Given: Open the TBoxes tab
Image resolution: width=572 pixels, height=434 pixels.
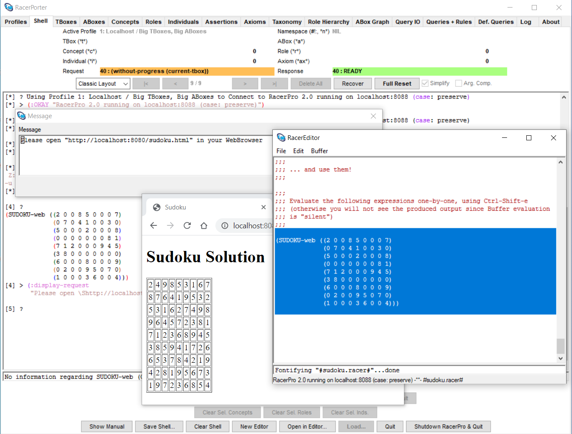Looking at the screenshot, I should point(66,22).
